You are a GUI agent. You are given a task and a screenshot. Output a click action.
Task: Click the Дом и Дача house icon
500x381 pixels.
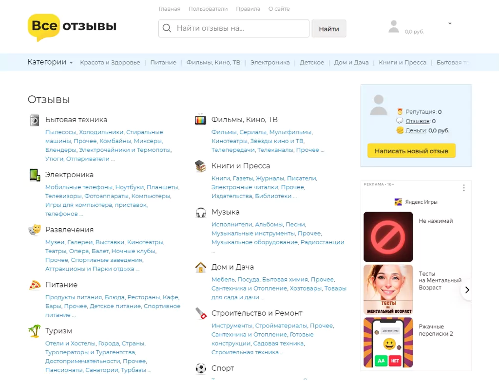point(201,267)
